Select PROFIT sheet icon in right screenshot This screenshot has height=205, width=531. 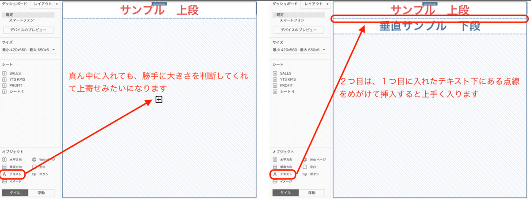pyautogui.click(x=275, y=85)
